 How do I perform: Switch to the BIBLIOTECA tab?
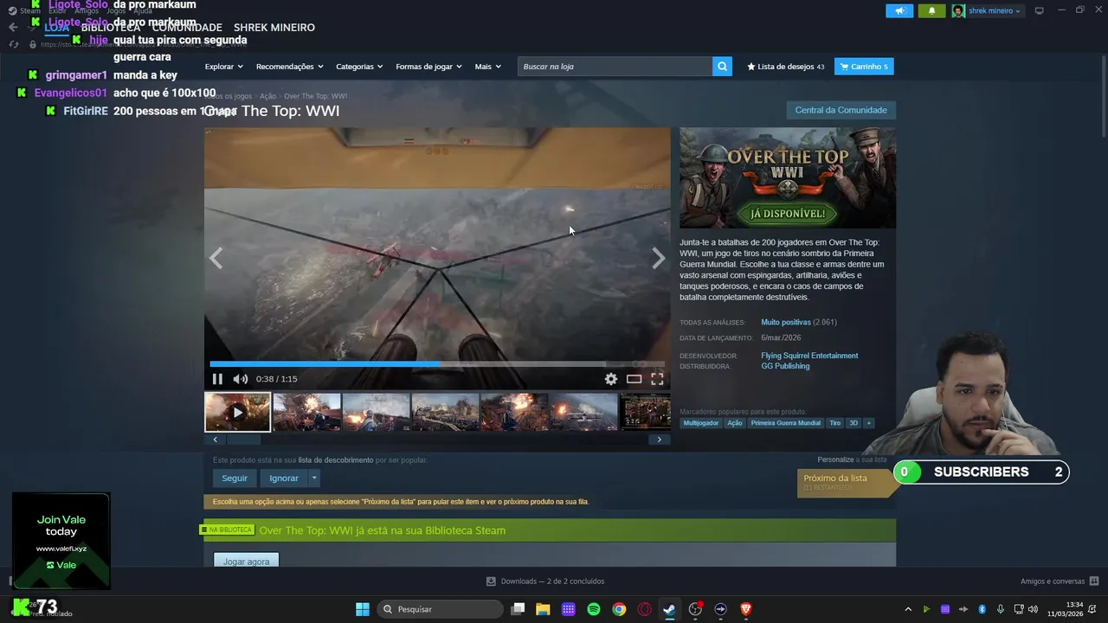[x=111, y=28]
